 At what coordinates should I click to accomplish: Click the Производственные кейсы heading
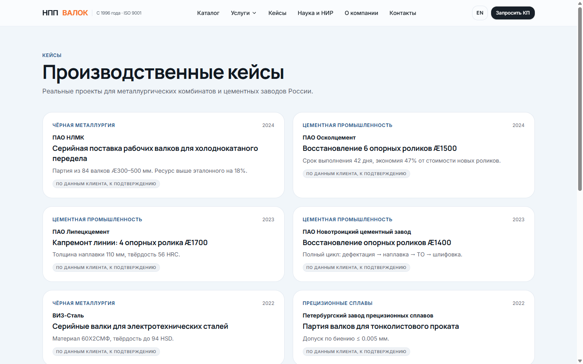point(163,72)
